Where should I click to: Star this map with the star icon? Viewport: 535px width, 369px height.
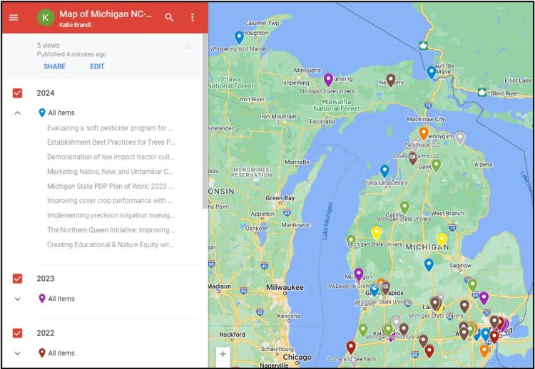(x=188, y=46)
